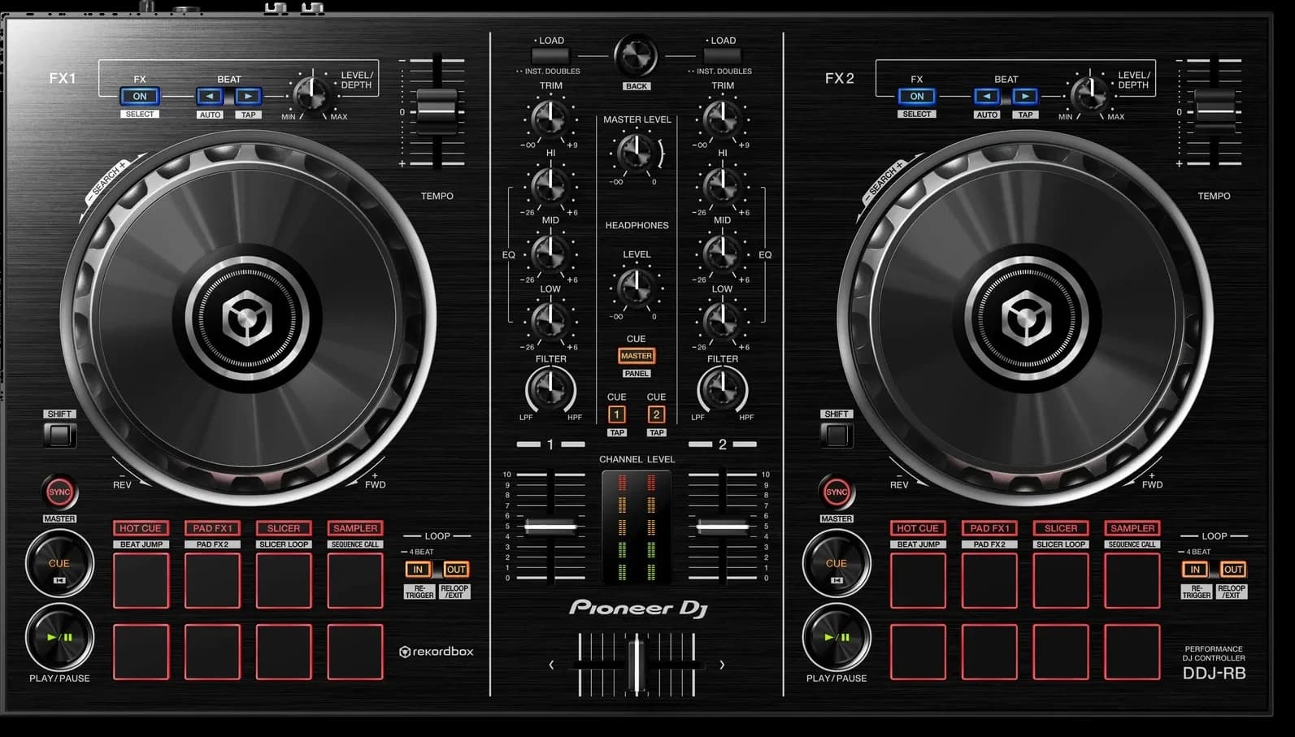Click the channel 1 FILTER knob
1295x737 pixels.
point(550,389)
